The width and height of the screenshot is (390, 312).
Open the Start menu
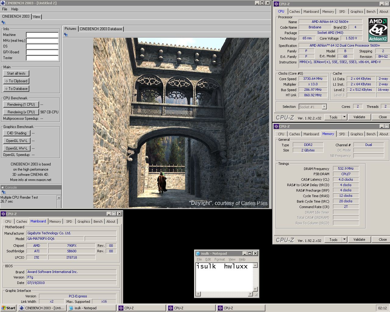pyautogui.click(x=9, y=308)
